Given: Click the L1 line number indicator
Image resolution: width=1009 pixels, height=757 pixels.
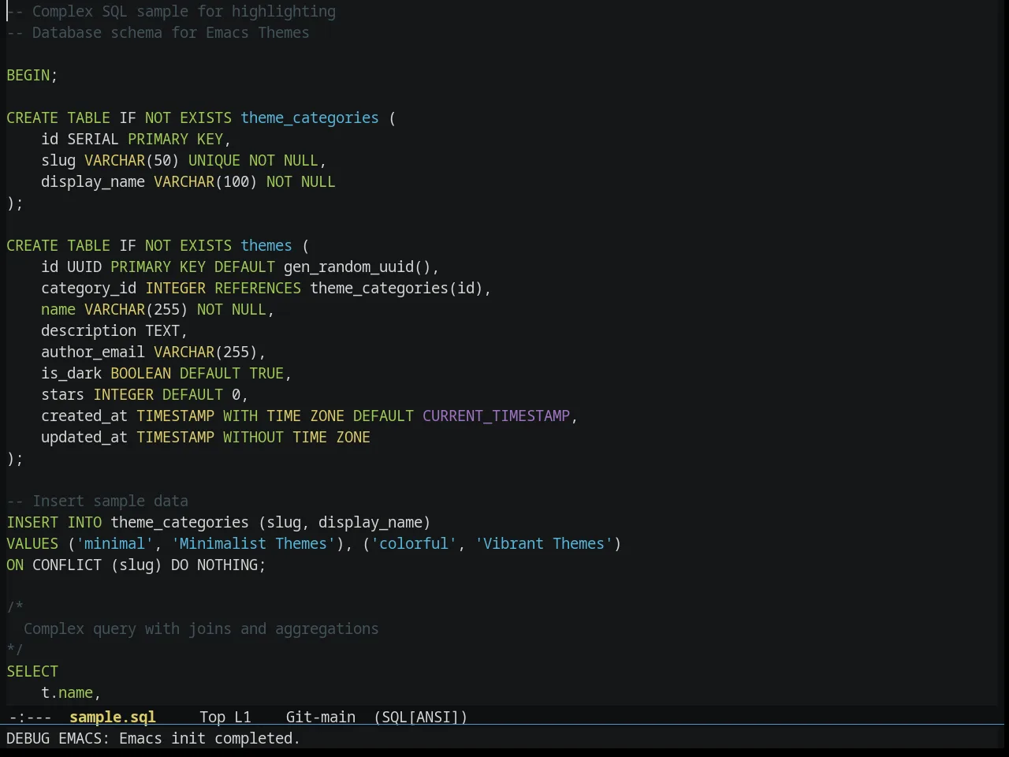Looking at the screenshot, I should pyautogui.click(x=242, y=717).
